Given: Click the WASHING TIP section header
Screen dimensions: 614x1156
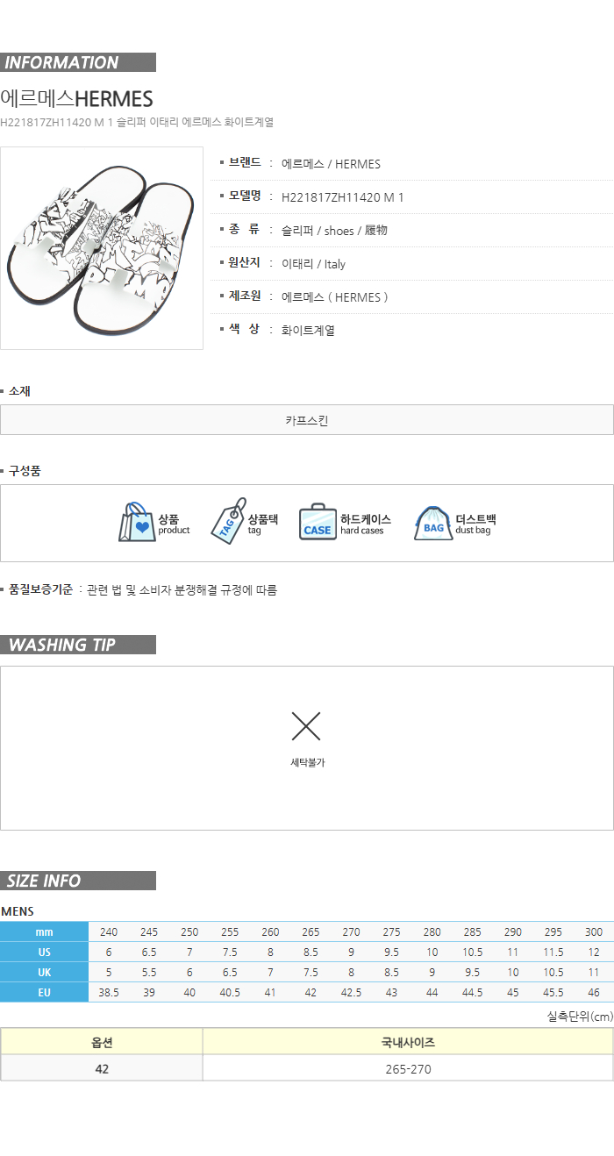Looking at the screenshot, I should coord(78,645).
